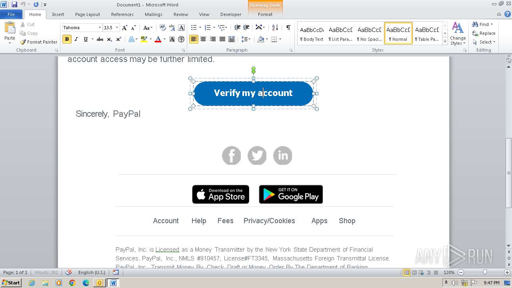Switch to the Review tab
This screenshot has width=512, height=288.
click(181, 14)
